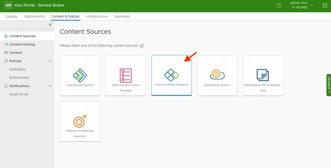Collapse the sidebar with double chevron
Image resolution: width=331 pixels, height=168 pixels.
50,25
